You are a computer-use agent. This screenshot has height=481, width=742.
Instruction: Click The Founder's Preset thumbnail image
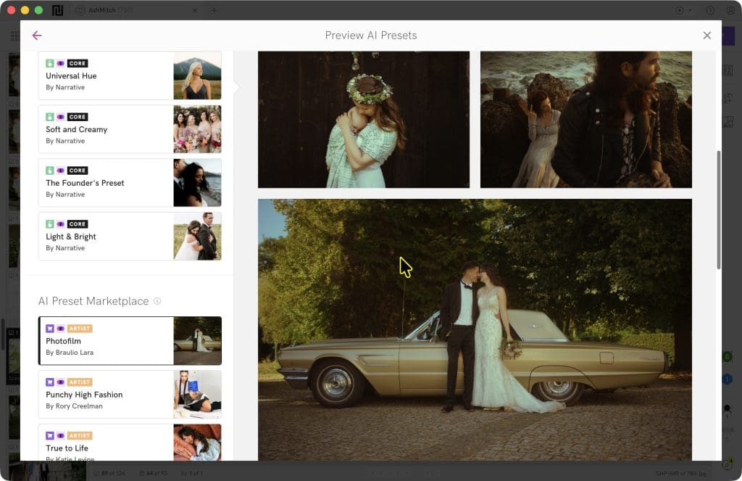point(197,182)
